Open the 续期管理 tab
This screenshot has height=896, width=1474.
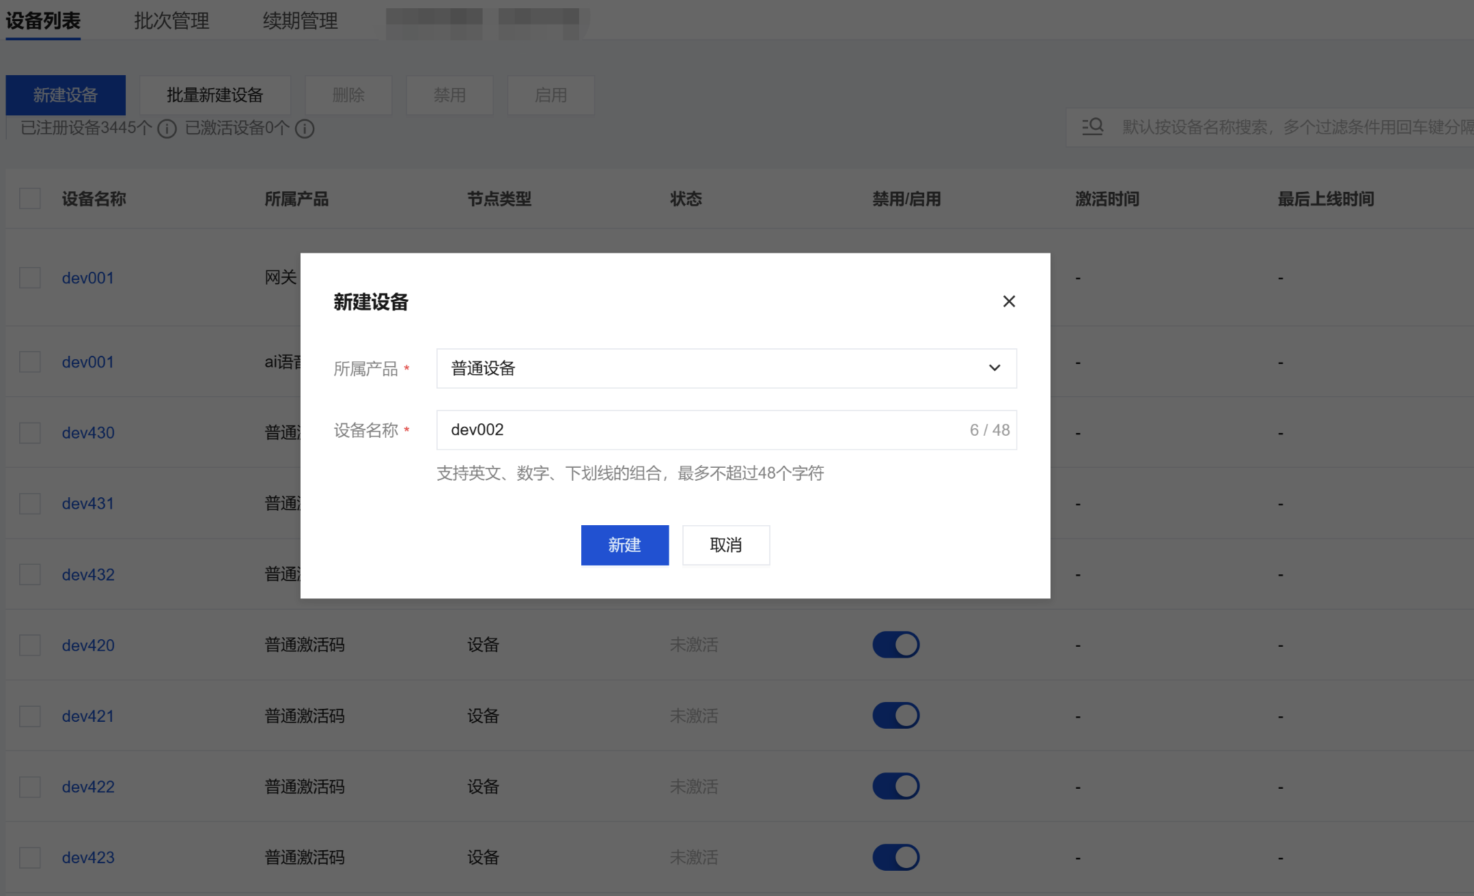(x=300, y=20)
